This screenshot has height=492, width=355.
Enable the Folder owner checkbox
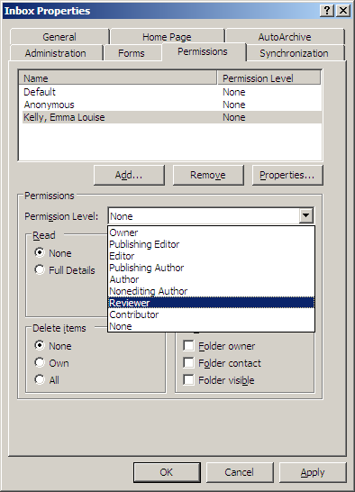pos(188,345)
